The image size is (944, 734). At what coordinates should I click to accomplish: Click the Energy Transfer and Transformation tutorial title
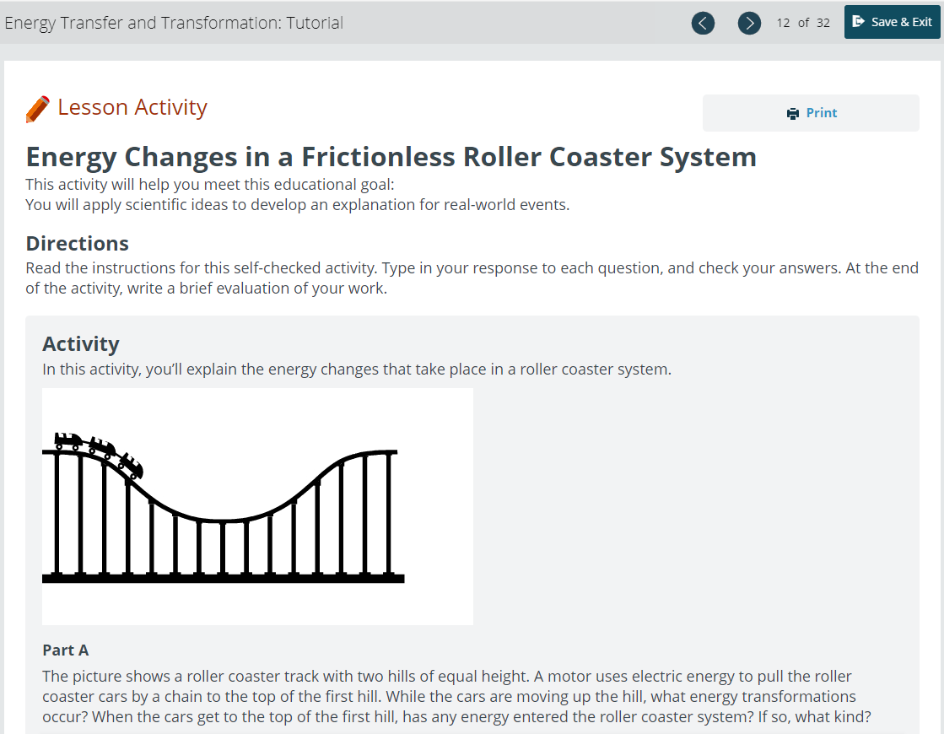click(174, 23)
